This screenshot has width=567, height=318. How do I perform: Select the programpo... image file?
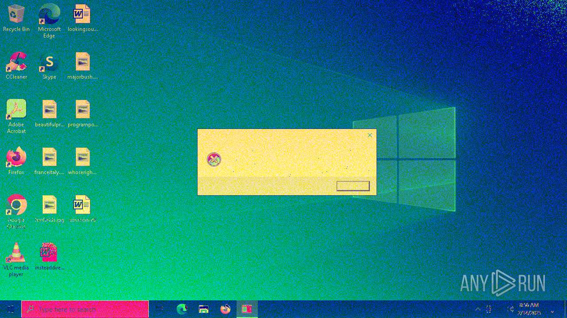(x=82, y=114)
